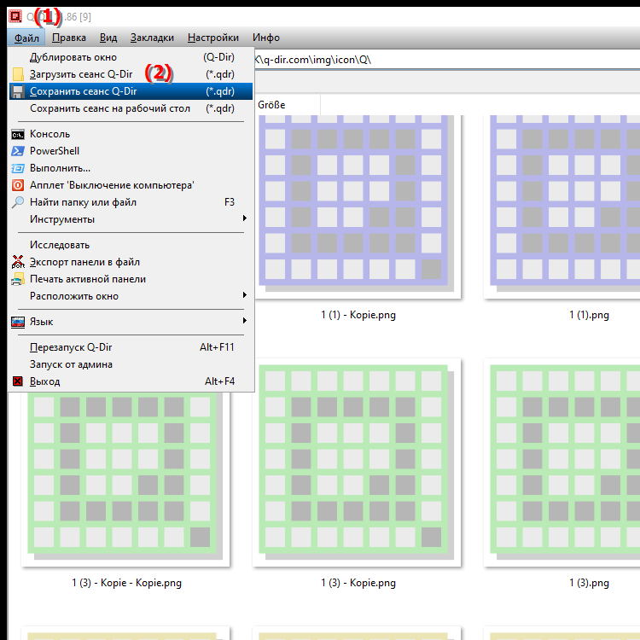Click the red X icon beside Выход

tap(18, 381)
